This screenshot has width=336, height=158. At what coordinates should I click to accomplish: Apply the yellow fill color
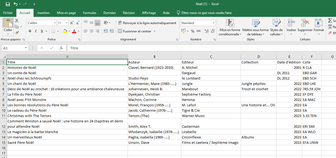(65, 31)
